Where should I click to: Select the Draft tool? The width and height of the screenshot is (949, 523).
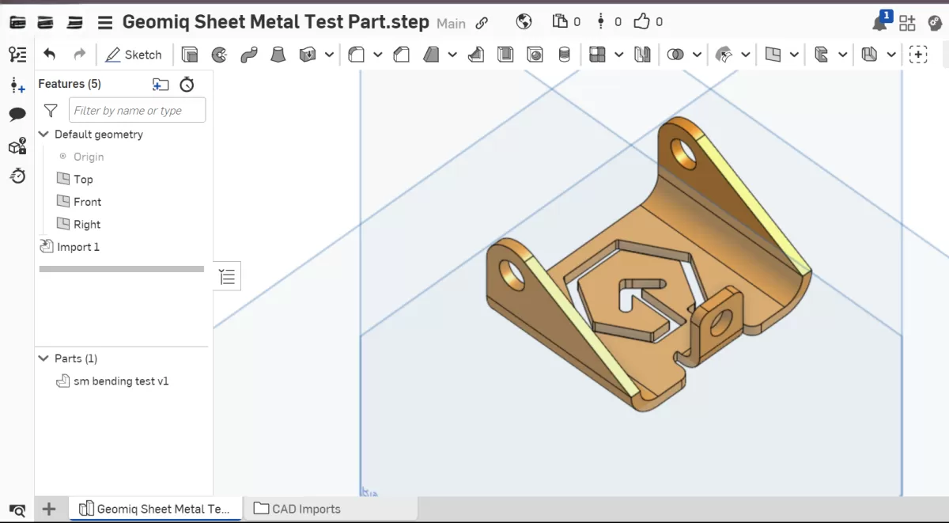431,55
